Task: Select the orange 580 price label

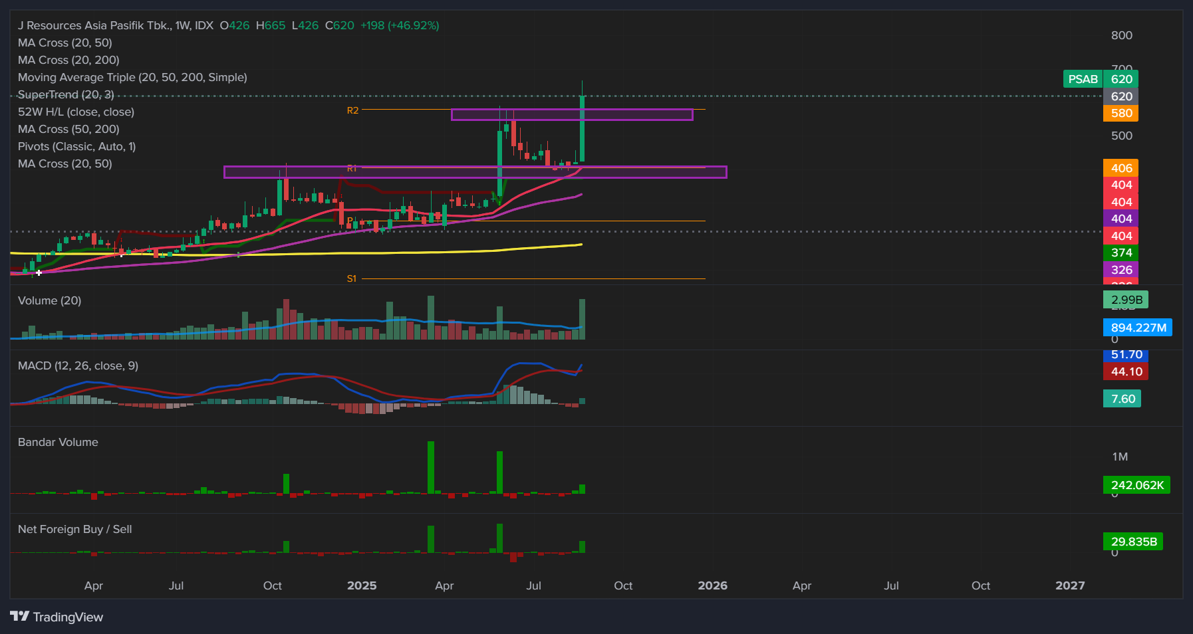Action: coord(1121,113)
